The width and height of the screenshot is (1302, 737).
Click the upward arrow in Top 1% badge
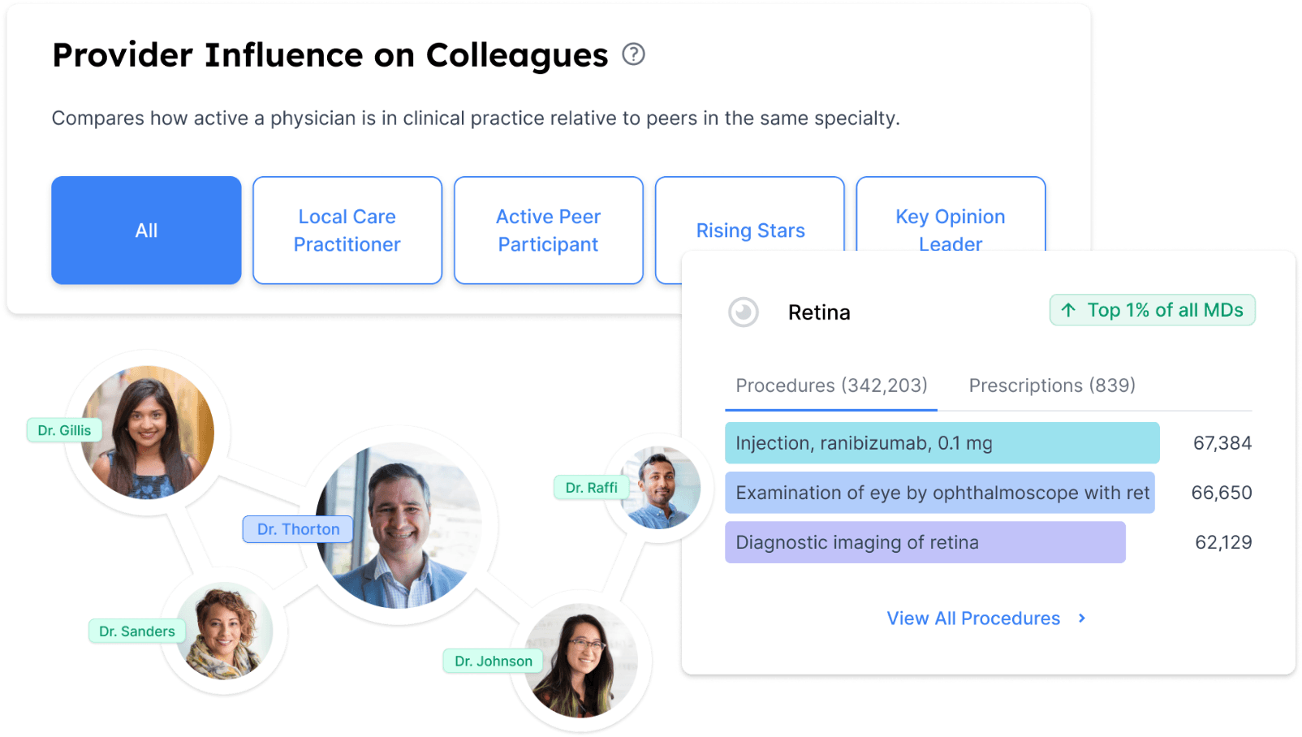click(1068, 310)
